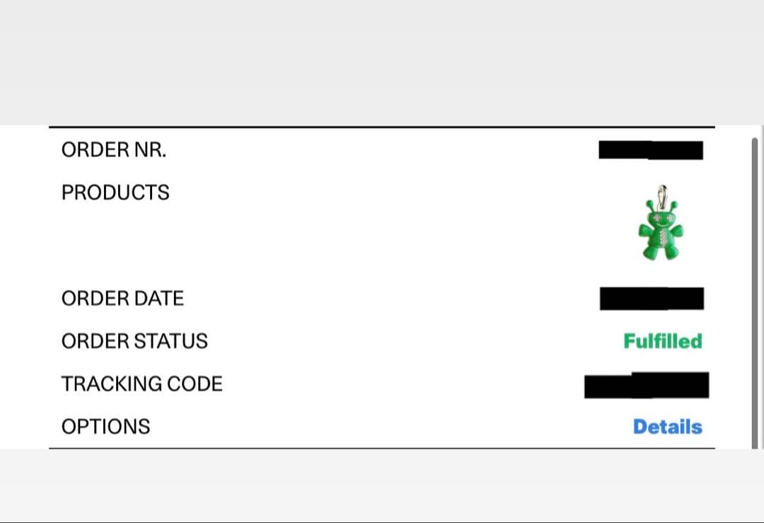Viewport: 764px width, 523px height.
Task: Select the redacted order date value
Action: (652, 299)
